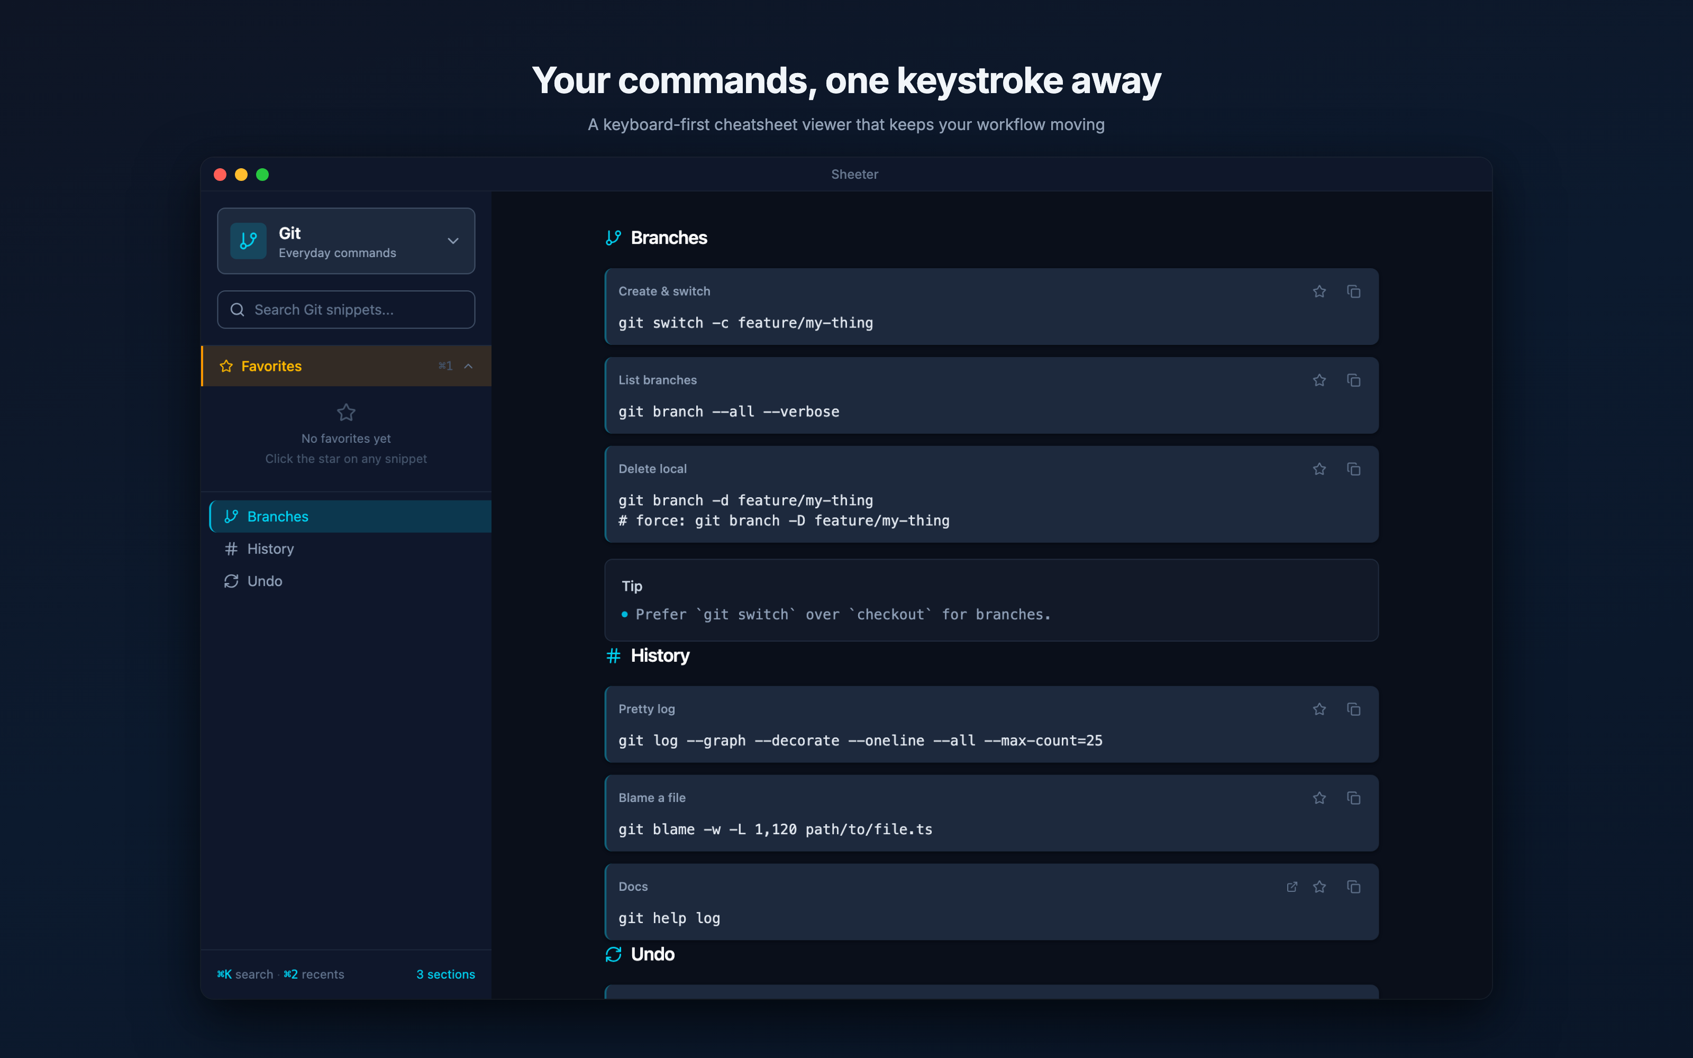The height and width of the screenshot is (1058, 1693).
Task: Select the Undo section in sidebar
Action: (x=265, y=581)
